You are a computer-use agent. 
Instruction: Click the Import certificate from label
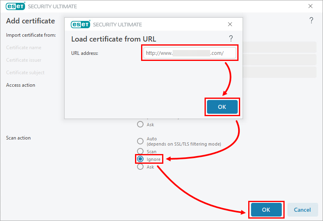(31, 35)
